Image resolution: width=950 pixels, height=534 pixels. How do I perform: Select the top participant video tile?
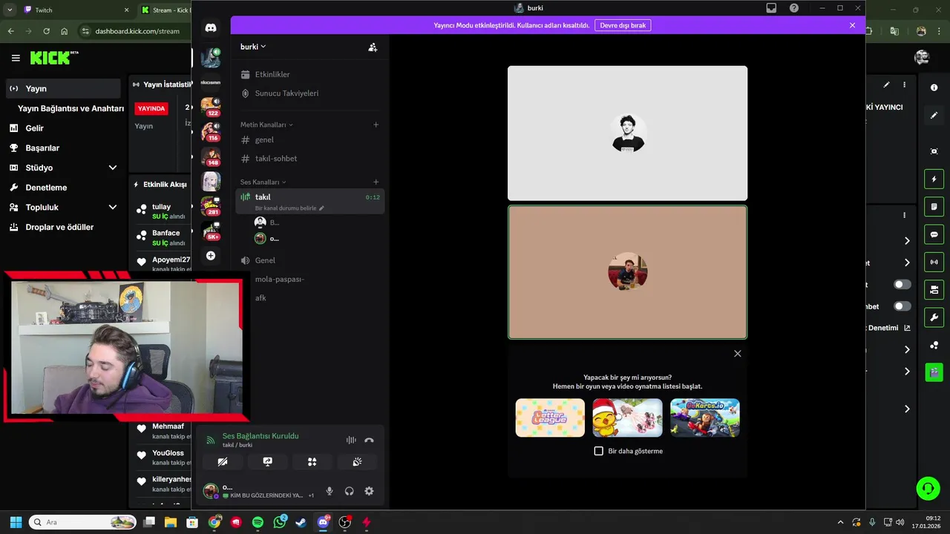click(627, 133)
